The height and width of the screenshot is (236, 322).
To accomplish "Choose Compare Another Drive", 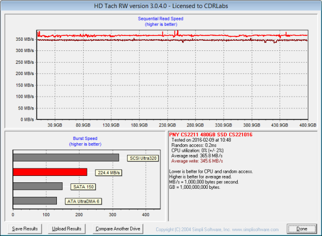I will (117, 228).
